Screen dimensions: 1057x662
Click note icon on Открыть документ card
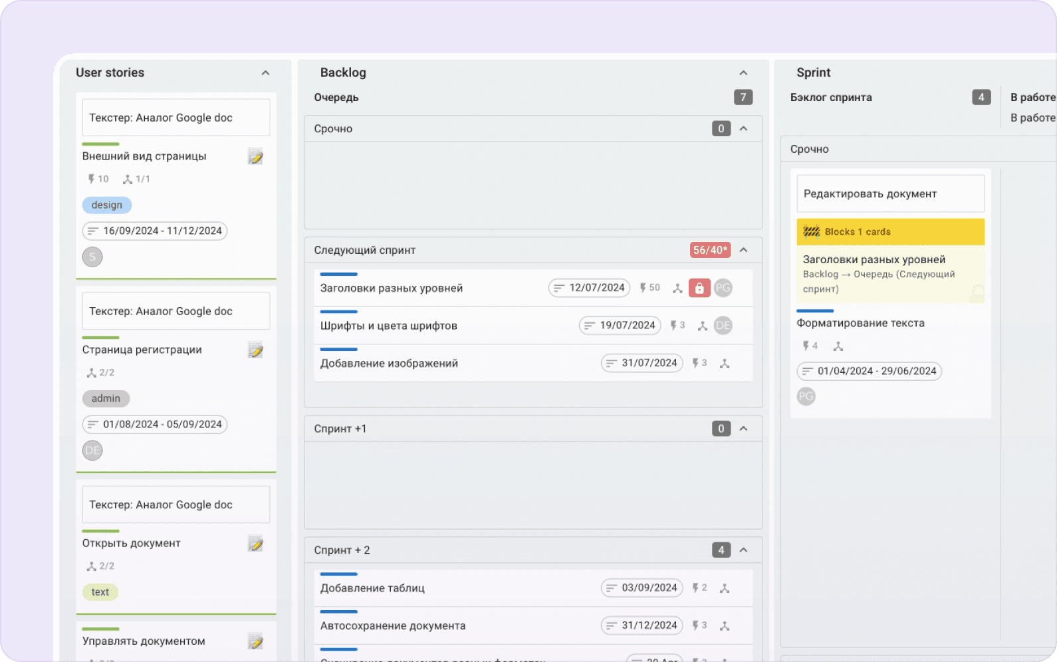[255, 544]
